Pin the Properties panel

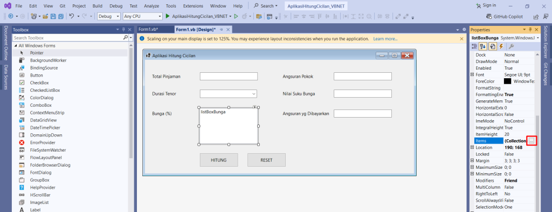pyautogui.click(x=530, y=30)
